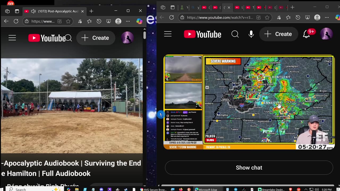Open YouTube search in right window
This screenshot has width=340, height=191.
coord(235,34)
